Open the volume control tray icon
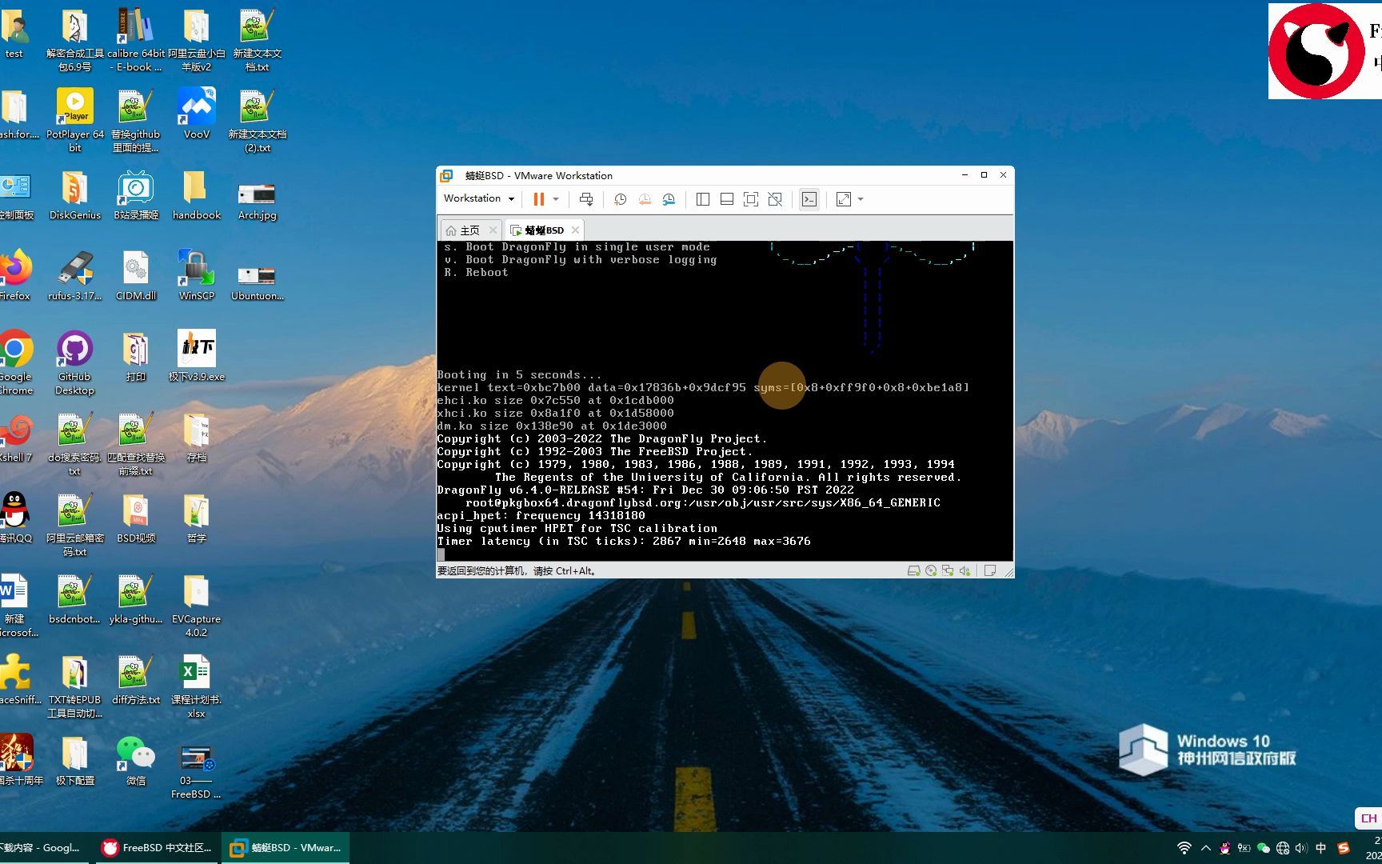This screenshot has width=1382, height=864. [x=1302, y=848]
